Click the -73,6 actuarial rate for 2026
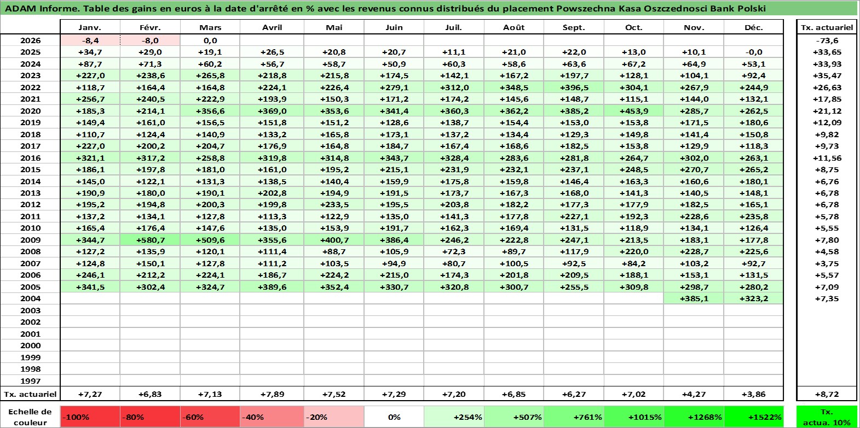Screen dimensions: 860x428 pos(827,40)
